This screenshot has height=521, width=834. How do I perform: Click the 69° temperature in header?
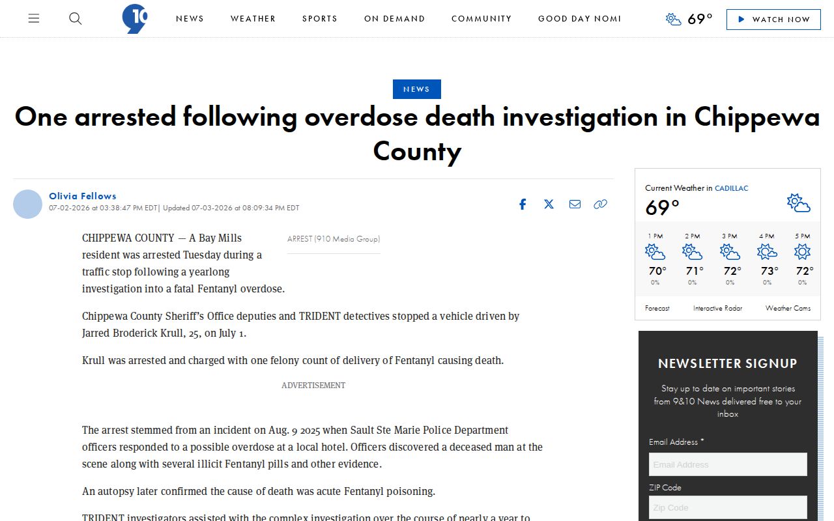[700, 19]
